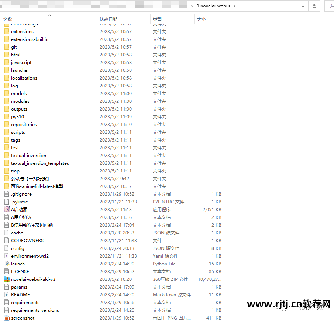
Task: Sort by the 修改日期 column header
Action: (x=109, y=20)
